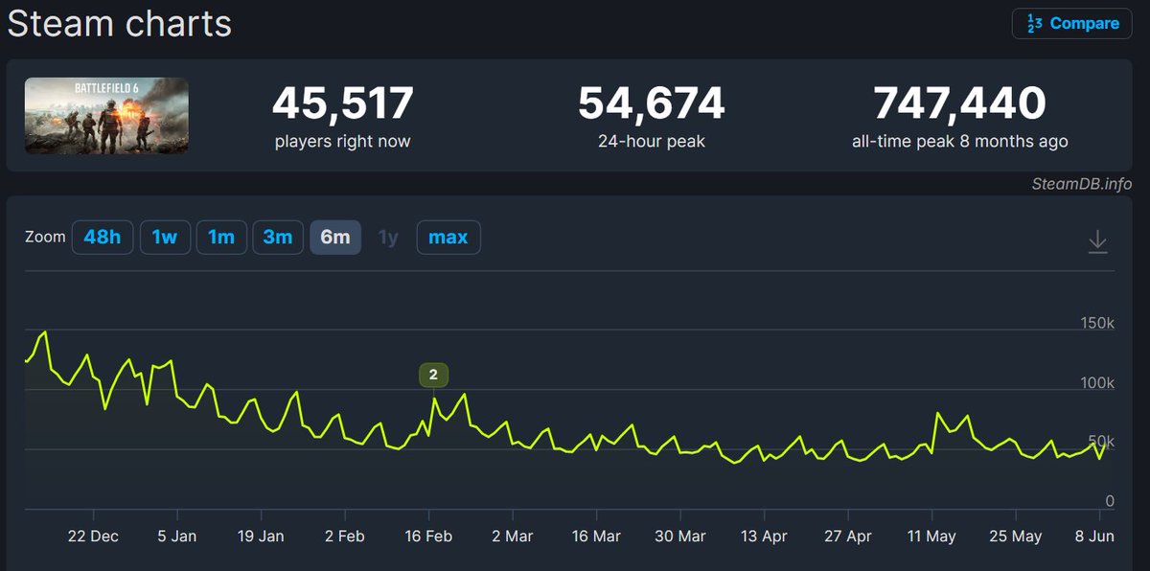Click the 24-hour peak caption

pos(651,142)
